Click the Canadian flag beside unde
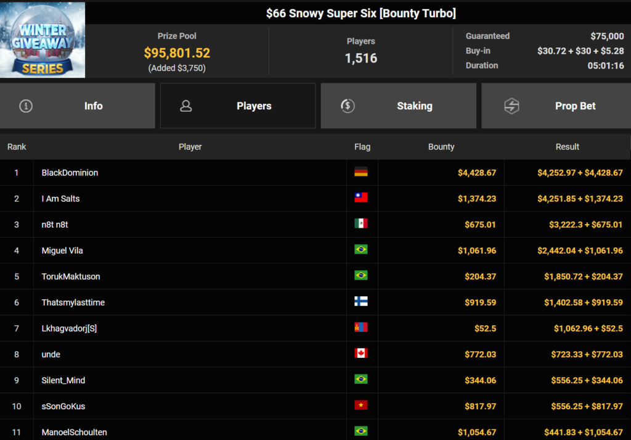Screen dimensions: 631x440 pyautogui.click(x=361, y=354)
